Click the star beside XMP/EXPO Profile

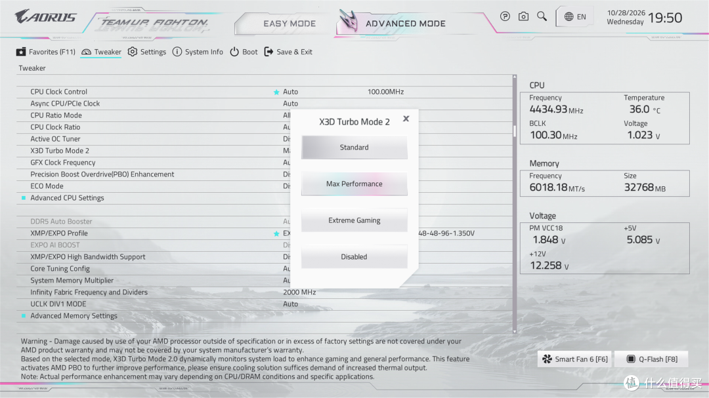[276, 233]
